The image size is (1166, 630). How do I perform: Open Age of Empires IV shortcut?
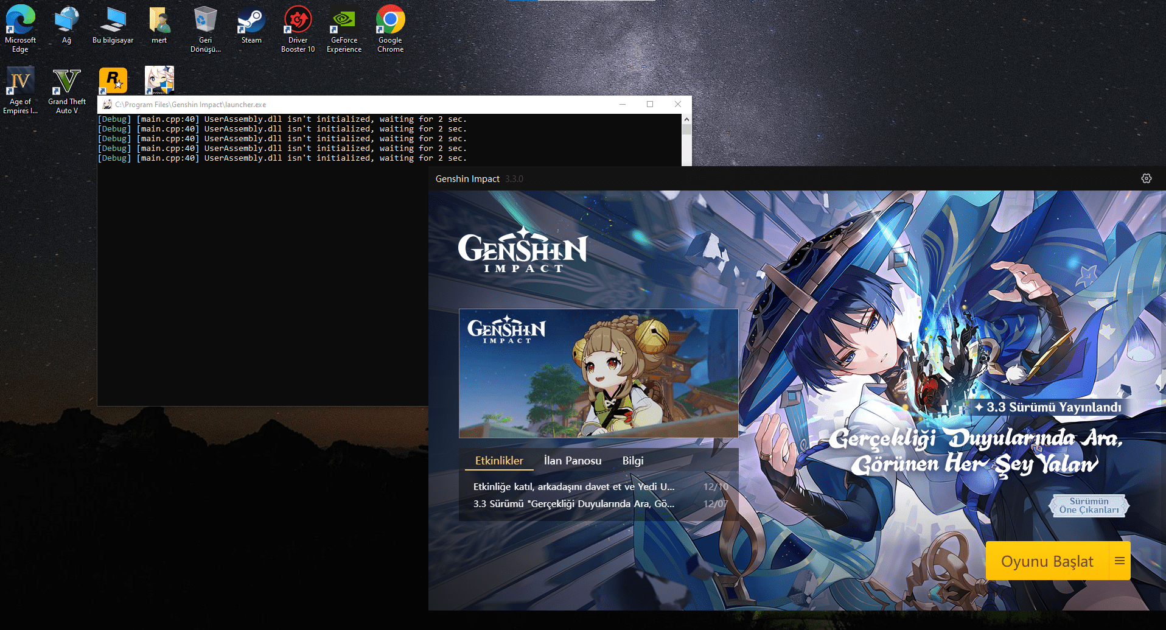coord(20,90)
